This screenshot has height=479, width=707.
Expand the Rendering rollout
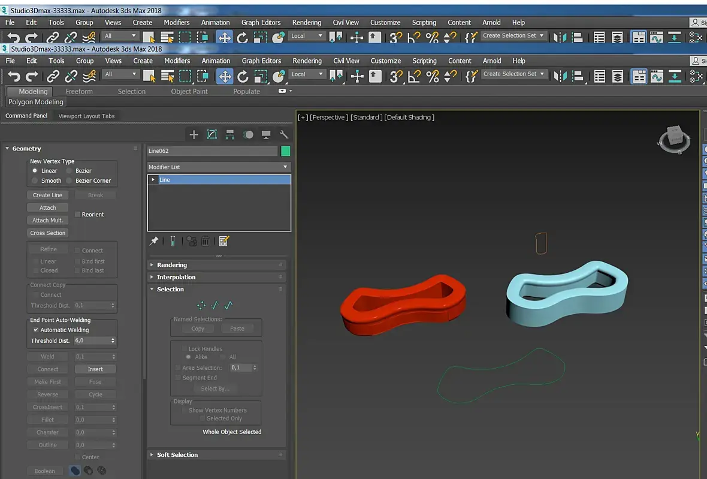point(172,265)
